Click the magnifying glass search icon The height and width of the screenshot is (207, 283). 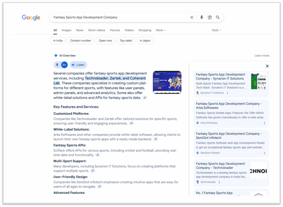[218, 17]
